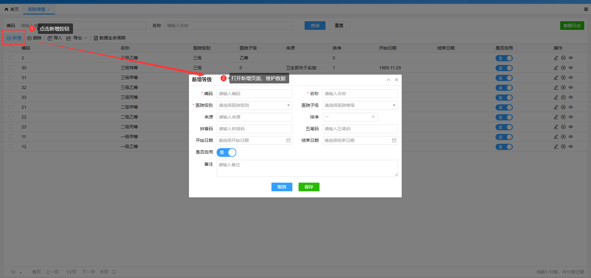Collapse the 新增等级 dialog with up arrow
This screenshot has width=591, height=278.
[x=388, y=80]
